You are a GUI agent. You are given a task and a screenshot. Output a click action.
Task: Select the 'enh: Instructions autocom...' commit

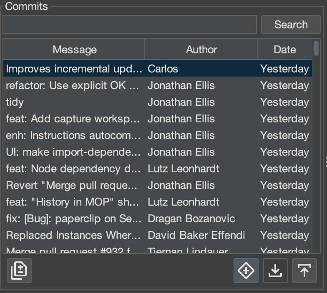click(74, 135)
